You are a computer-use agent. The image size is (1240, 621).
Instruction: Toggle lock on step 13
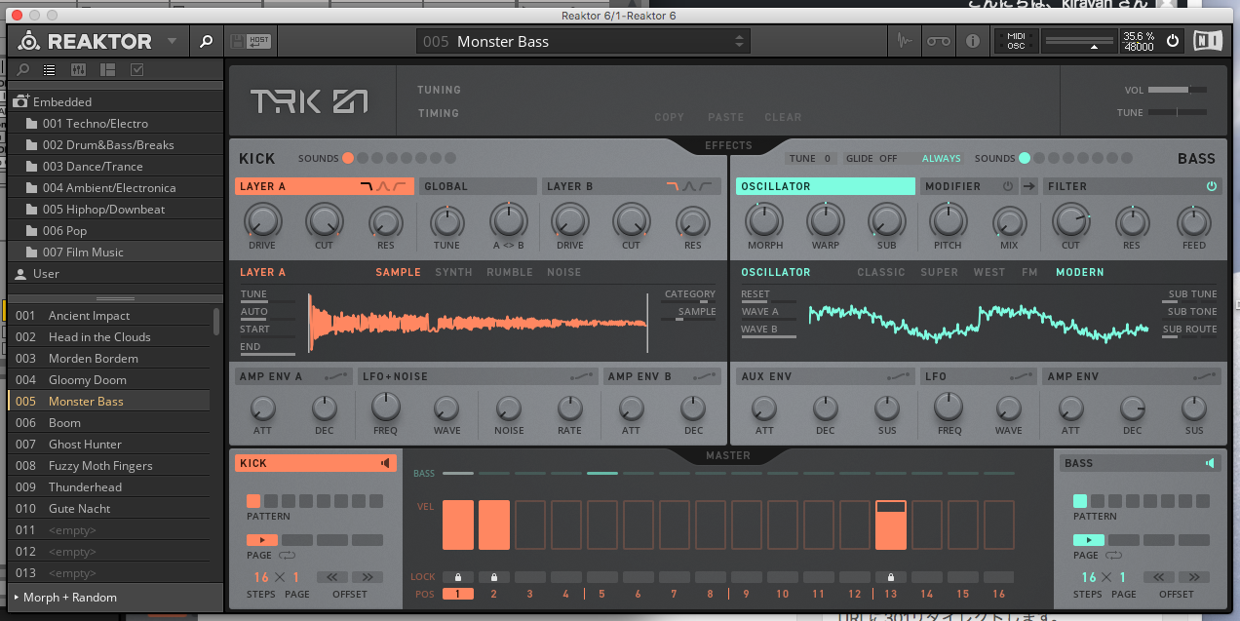(891, 577)
